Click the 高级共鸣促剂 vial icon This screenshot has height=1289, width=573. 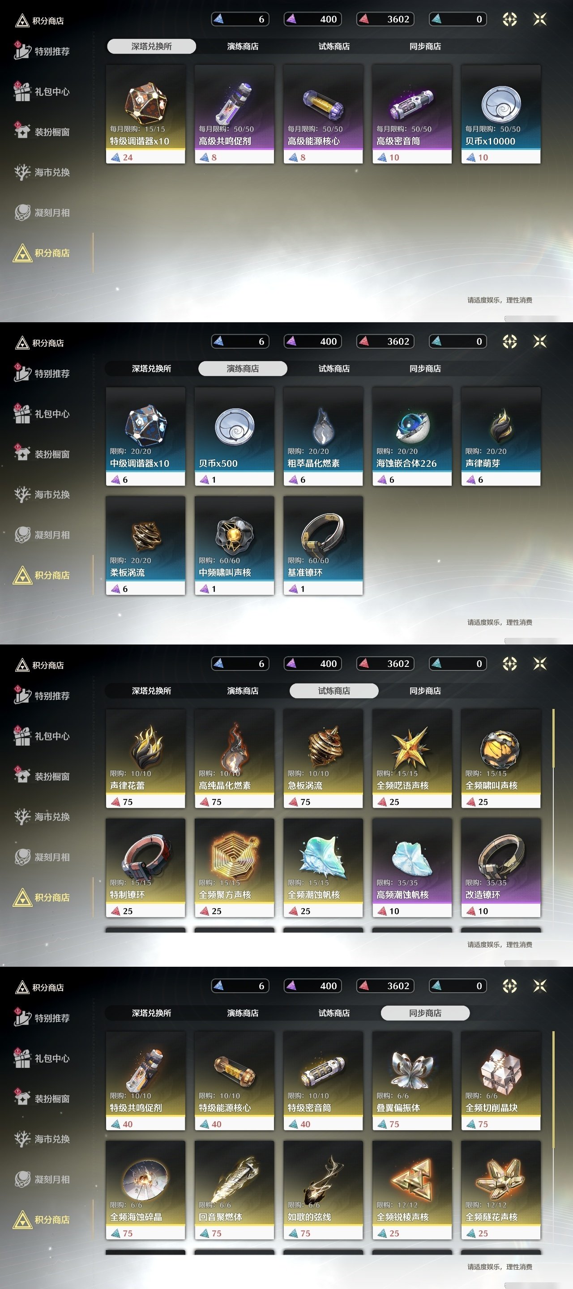234,103
